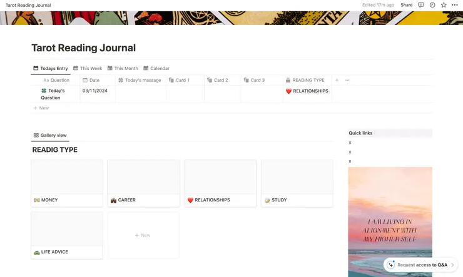Add a new row with + New
Viewport: 463px width, 277px height.
[41, 108]
